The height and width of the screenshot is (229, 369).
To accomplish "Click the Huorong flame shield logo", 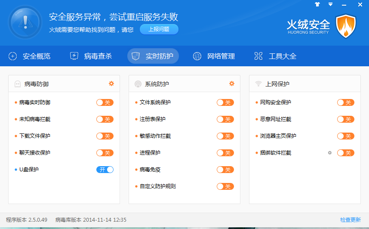I will pos(345,26).
